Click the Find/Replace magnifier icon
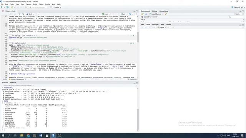The width and height of the screenshot is (246, 138). tap(23, 14)
